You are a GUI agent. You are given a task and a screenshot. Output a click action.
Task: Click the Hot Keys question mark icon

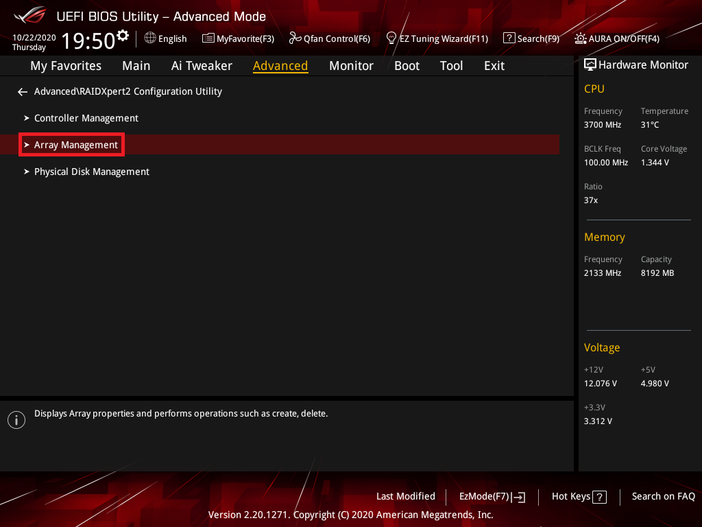pos(599,497)
